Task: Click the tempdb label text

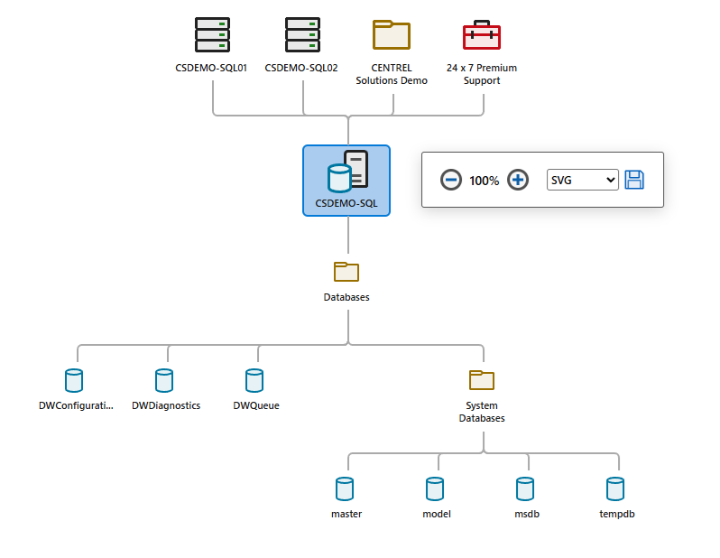Action: click(617, 514)
